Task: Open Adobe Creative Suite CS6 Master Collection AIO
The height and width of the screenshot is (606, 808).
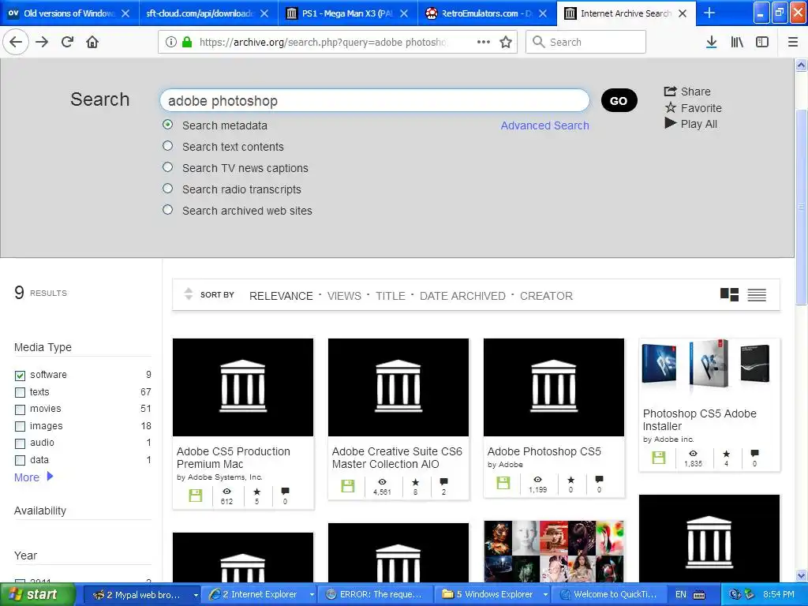Action: [x=397, y=458]
